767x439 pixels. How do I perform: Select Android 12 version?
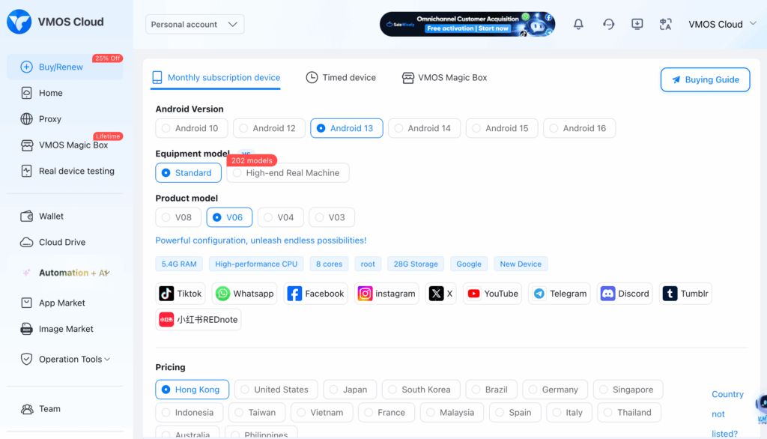pos(269,128)
